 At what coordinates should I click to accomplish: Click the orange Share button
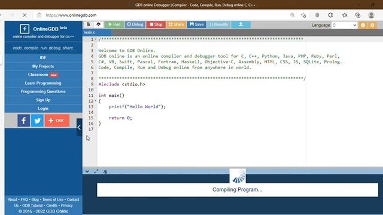pos(176,24)
